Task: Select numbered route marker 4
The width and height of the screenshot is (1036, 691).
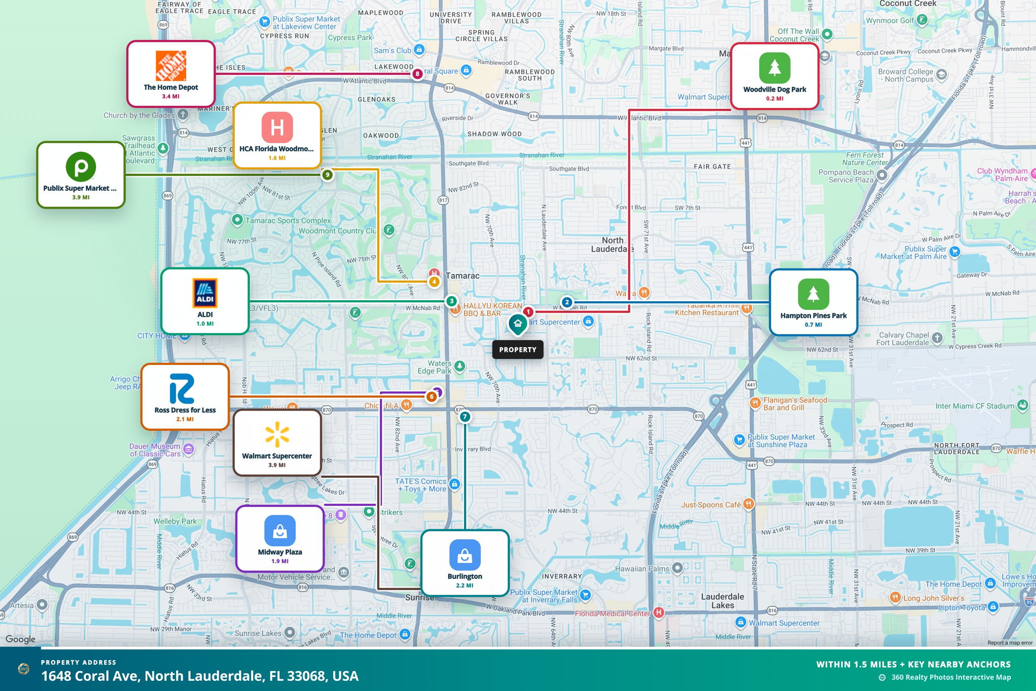Action: (434, 281)
